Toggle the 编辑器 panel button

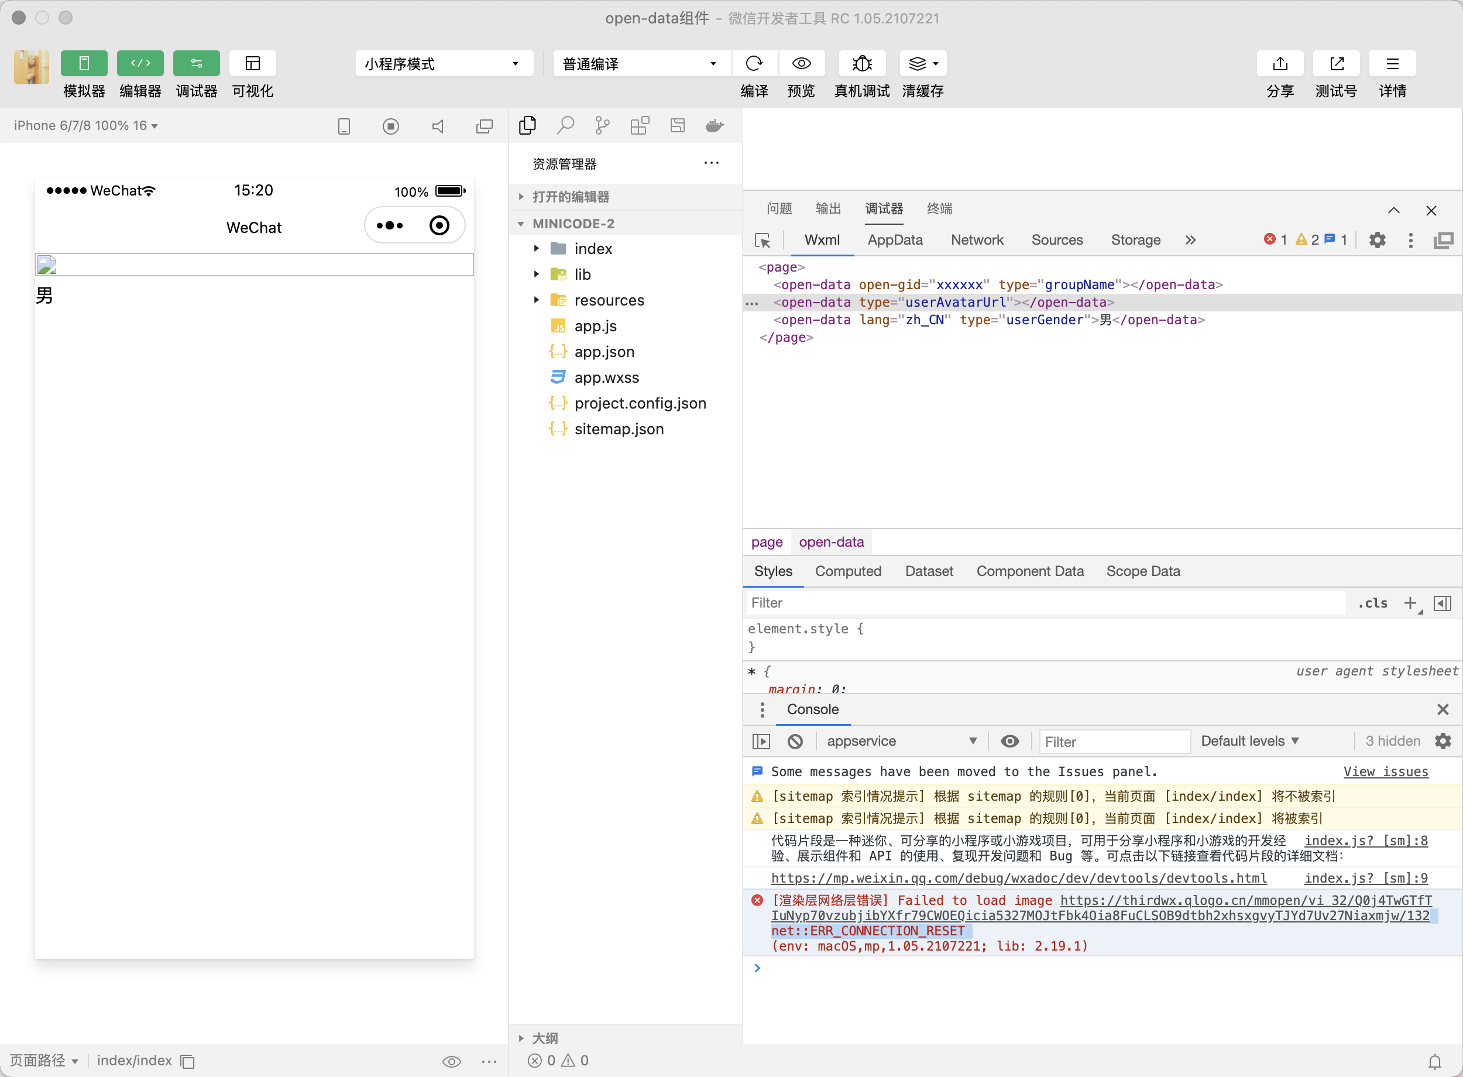pyautogui.click(x=140, y=63)
